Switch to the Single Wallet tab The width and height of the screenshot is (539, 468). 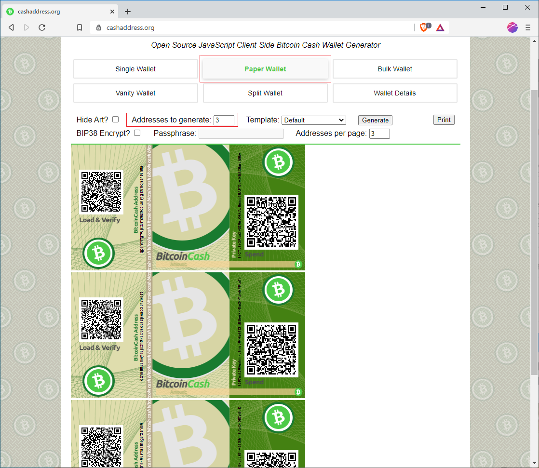pyautogui.click(x=135, y=69)
